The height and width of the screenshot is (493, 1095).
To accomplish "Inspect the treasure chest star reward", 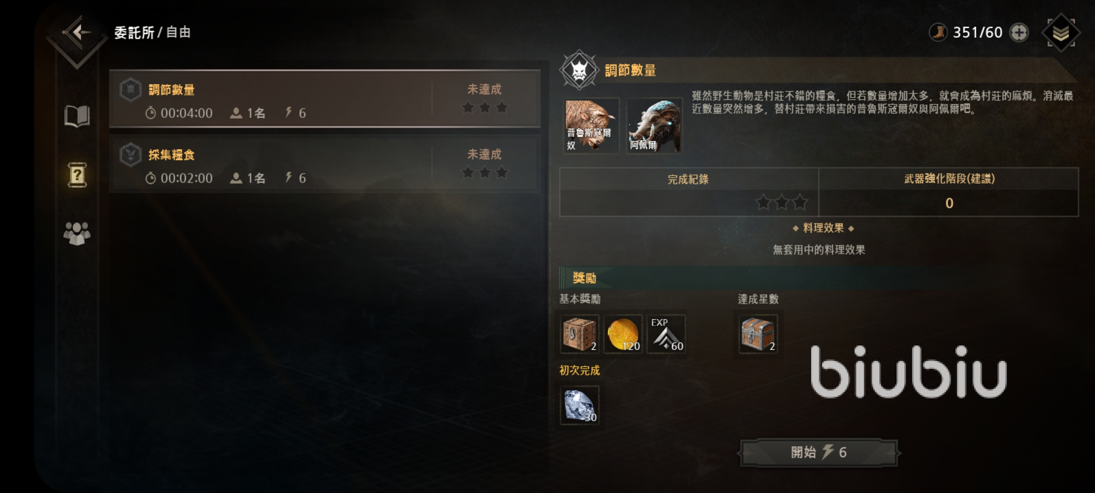I will (758, 334).
